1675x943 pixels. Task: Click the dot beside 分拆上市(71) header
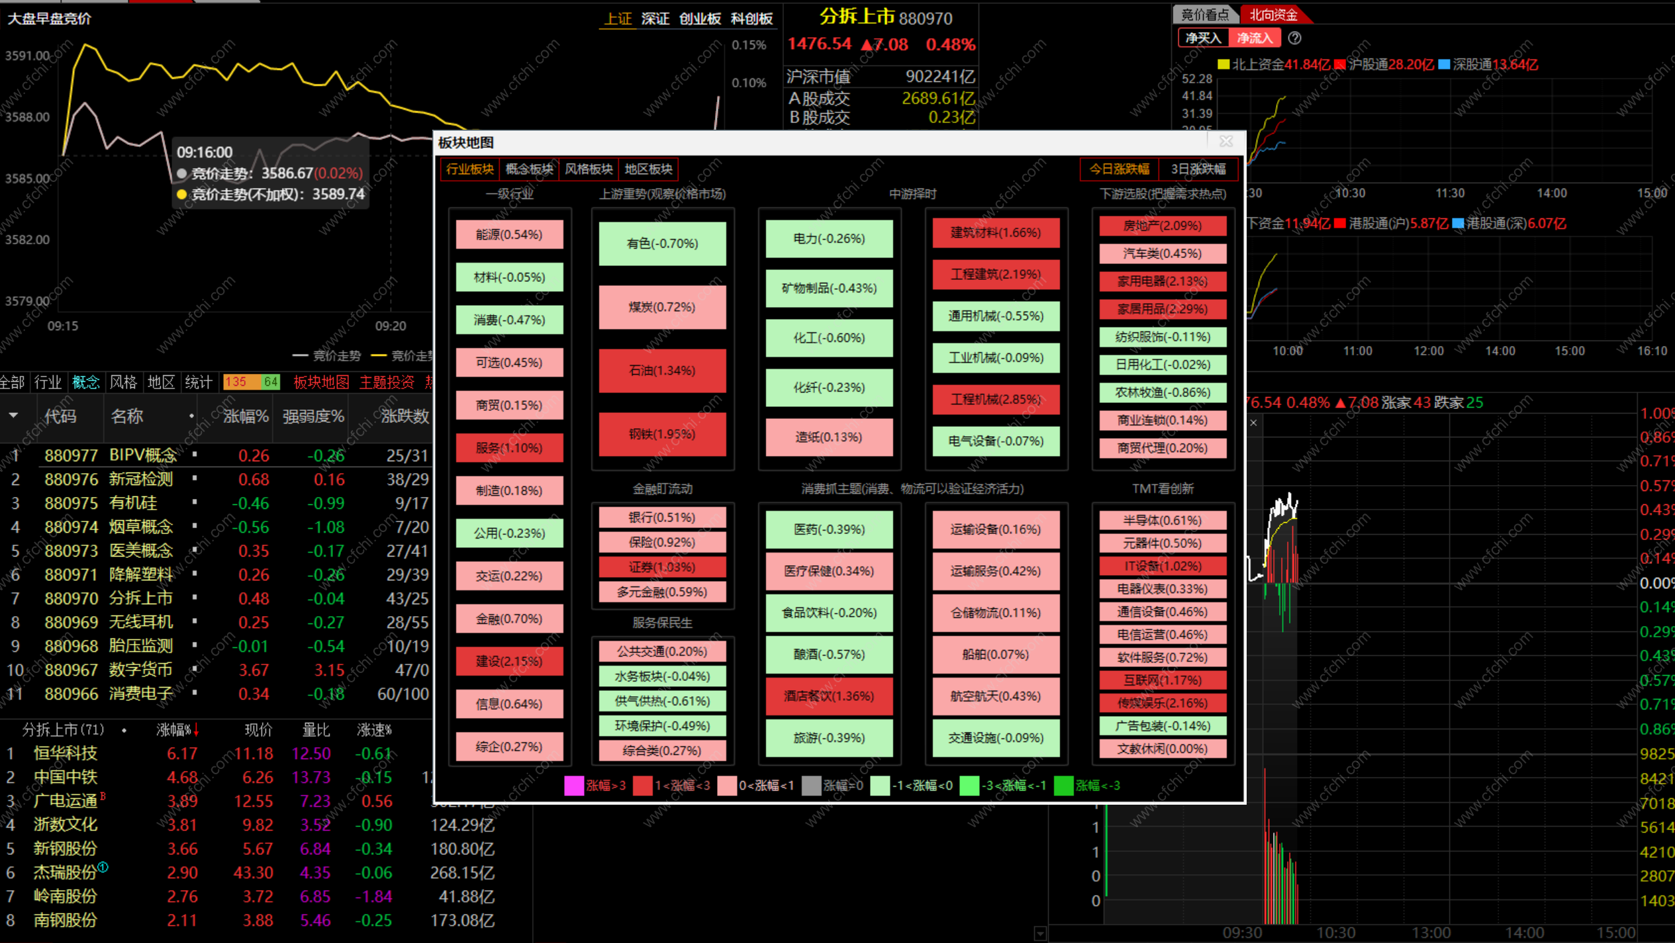coord(124,731)
